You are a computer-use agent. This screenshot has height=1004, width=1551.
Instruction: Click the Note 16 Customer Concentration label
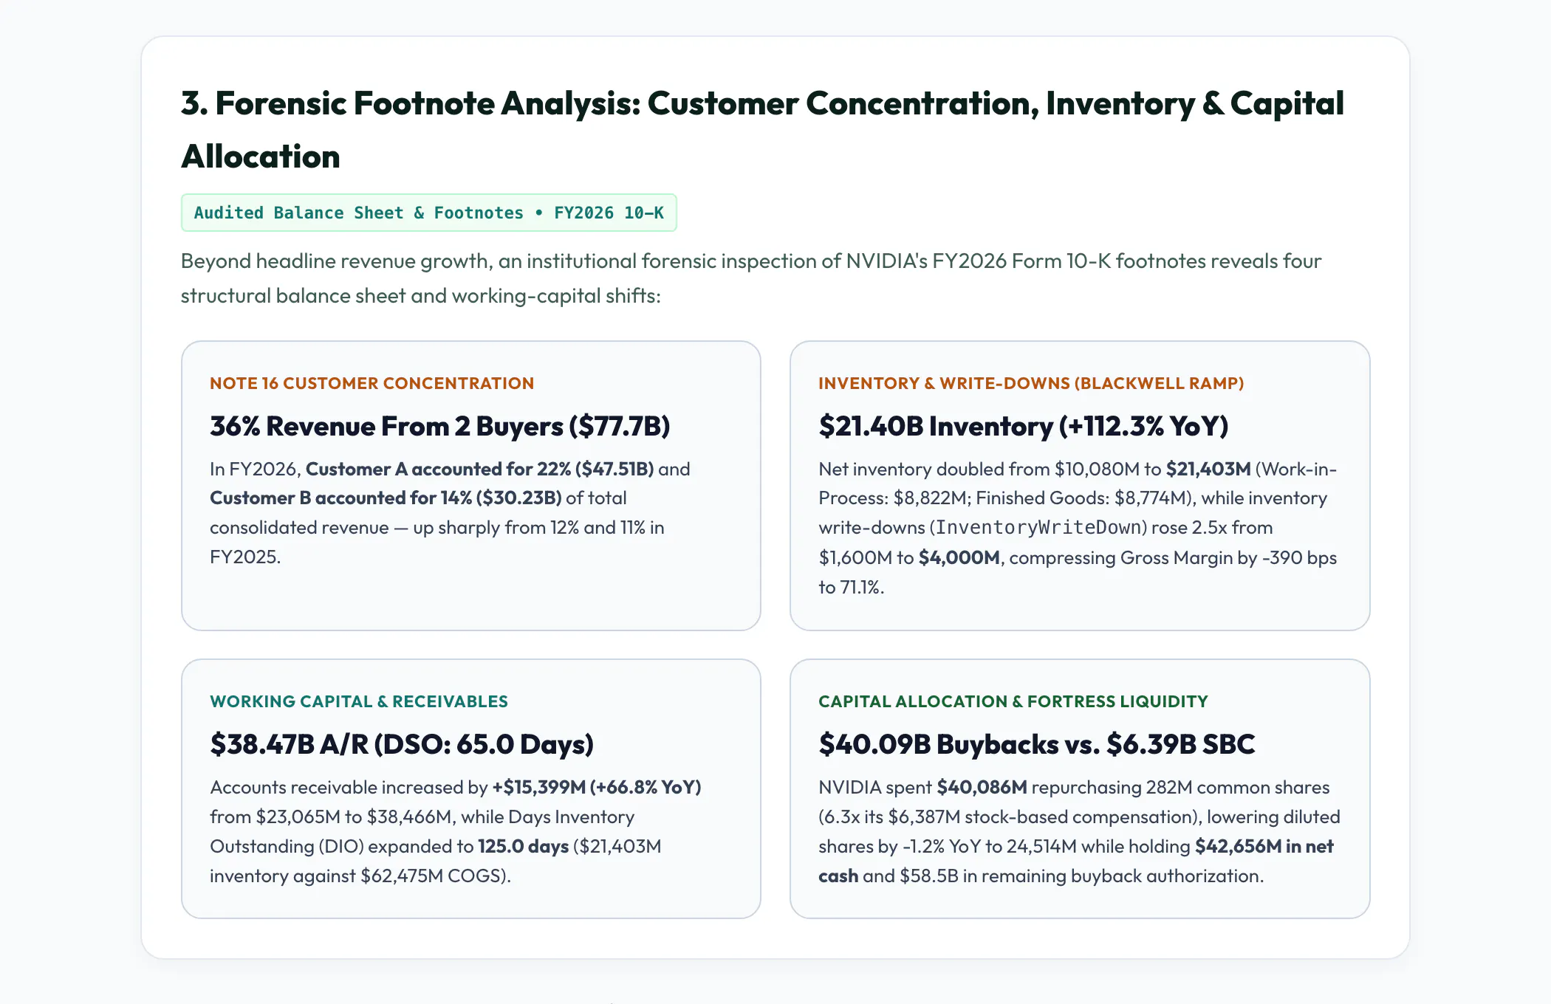[x=372, y=383]
